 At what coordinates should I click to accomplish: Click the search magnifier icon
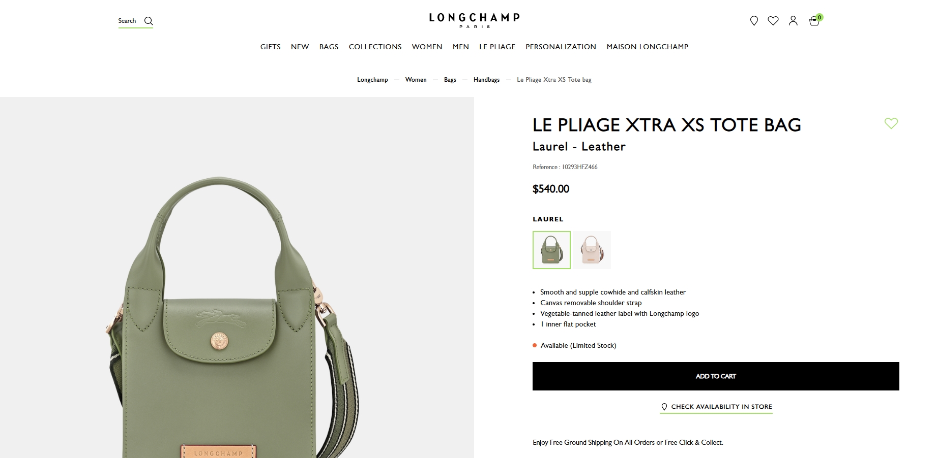(149, 21)
